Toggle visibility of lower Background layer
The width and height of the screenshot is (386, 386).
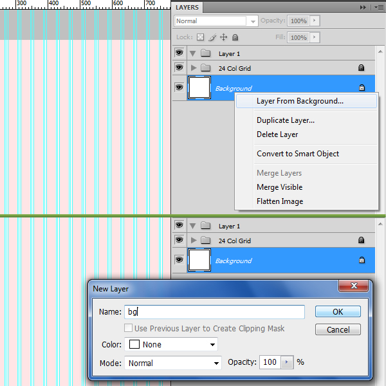pyautogui.click(x=179, y=260)
